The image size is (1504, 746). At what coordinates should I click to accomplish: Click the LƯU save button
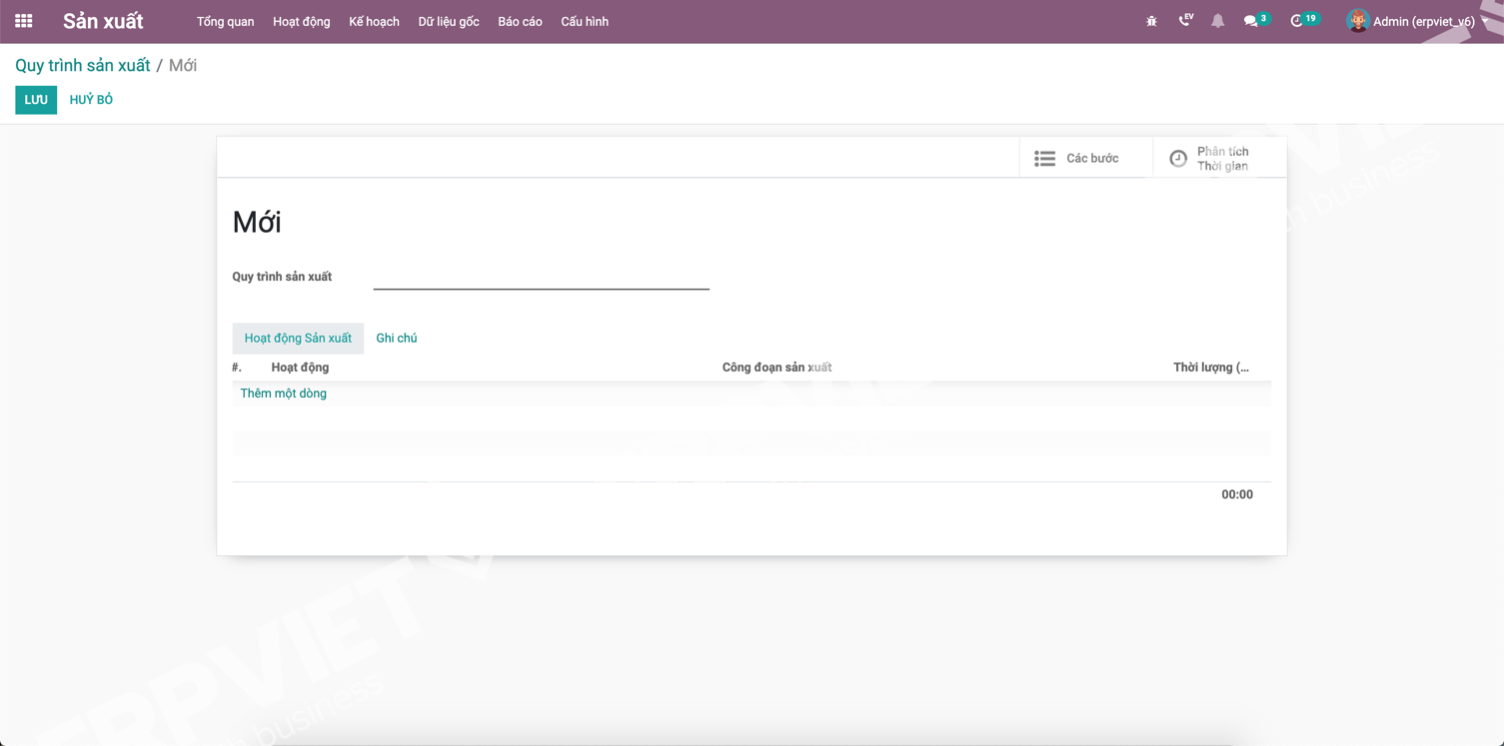pos(36,100)
